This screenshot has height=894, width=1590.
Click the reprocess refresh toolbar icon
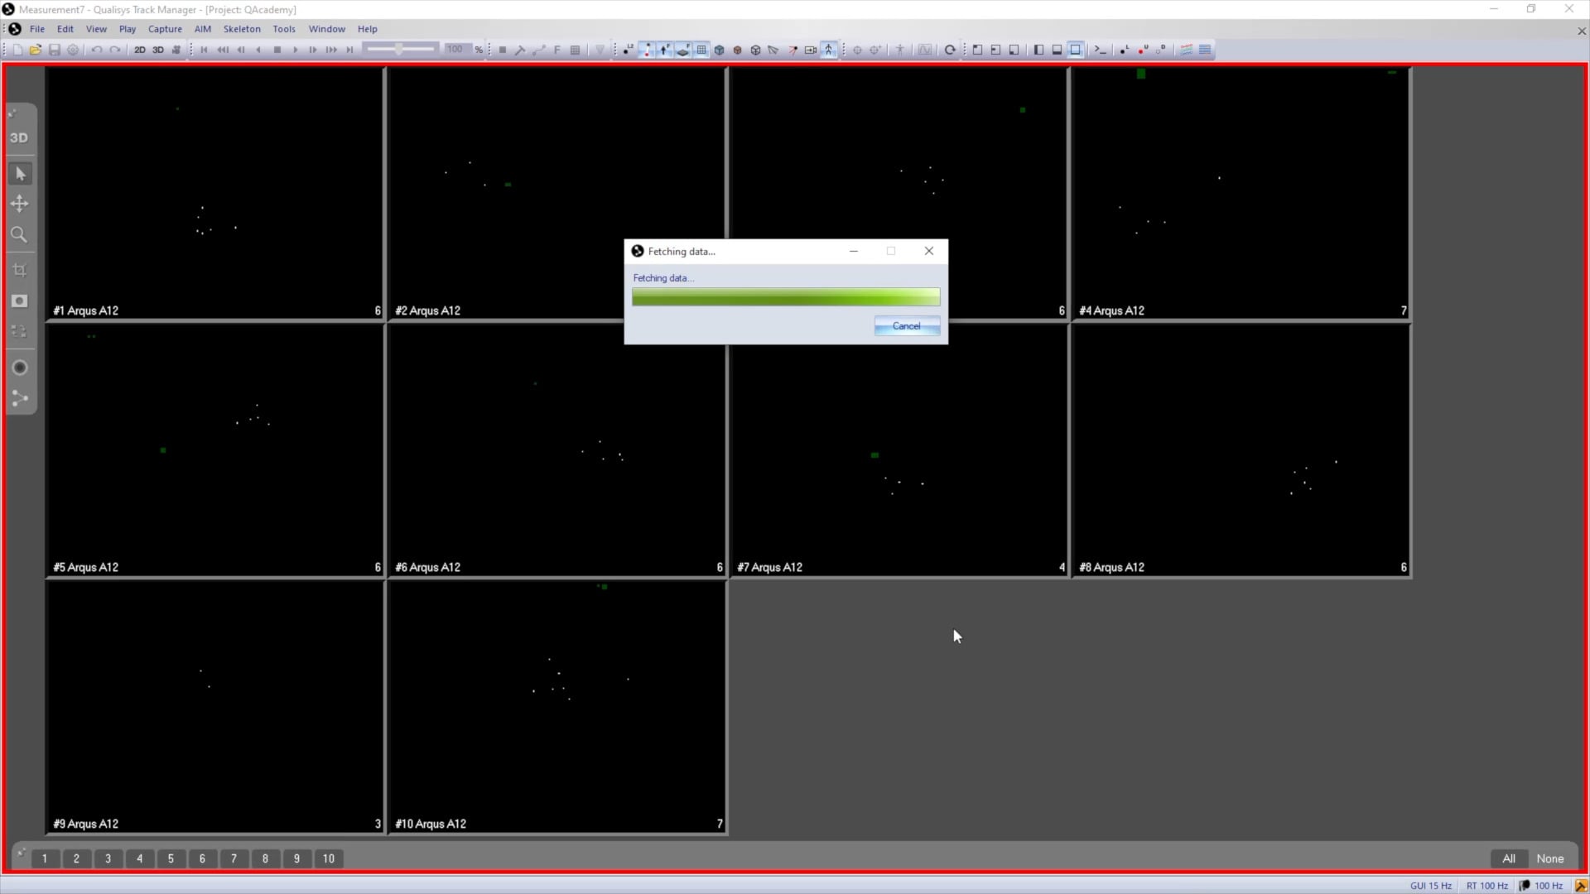pyautogui.click(x=950, y=50)
